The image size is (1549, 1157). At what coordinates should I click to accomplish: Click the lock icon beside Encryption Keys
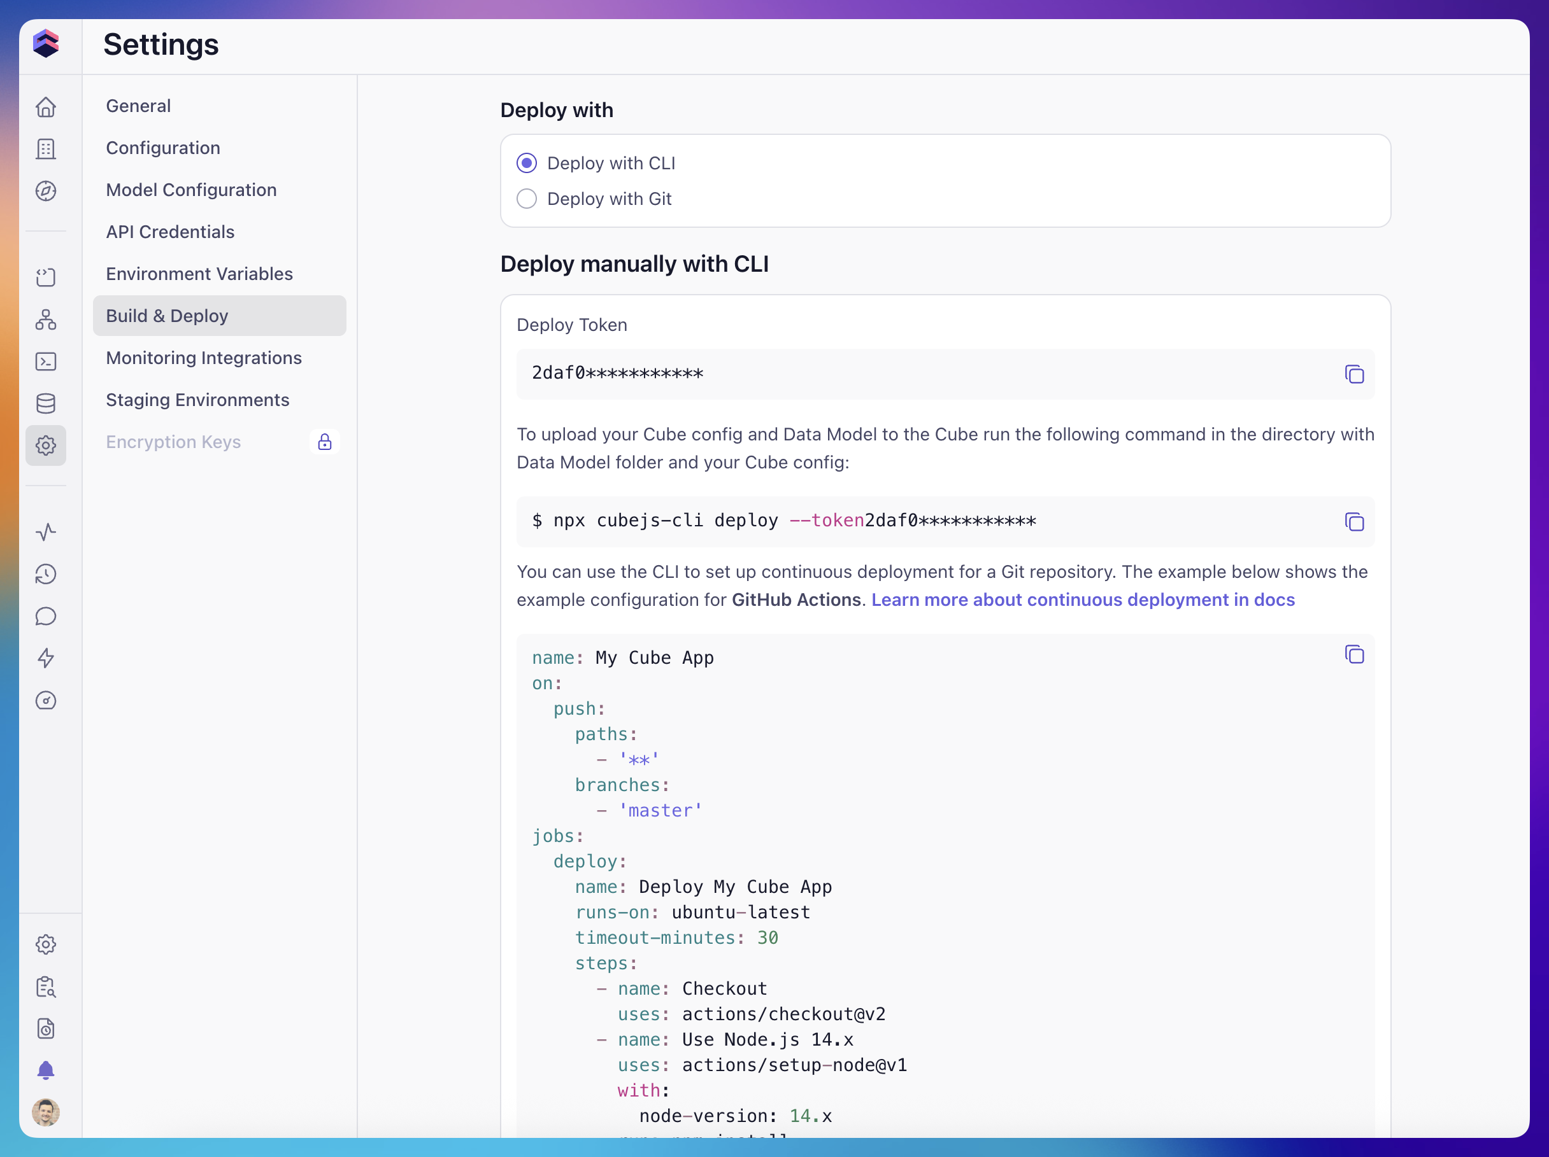(x=324, y=442)
